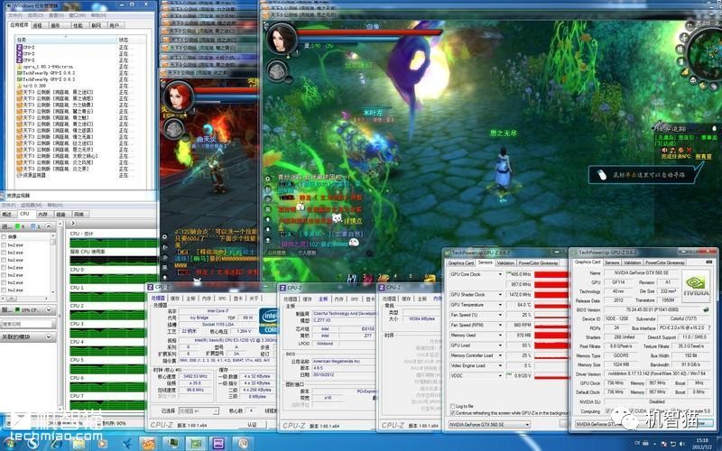The height and width of the screenshot is (451, 722).
Task: Click the mouse icon in pathfinding tooltip
Action: 602,175
